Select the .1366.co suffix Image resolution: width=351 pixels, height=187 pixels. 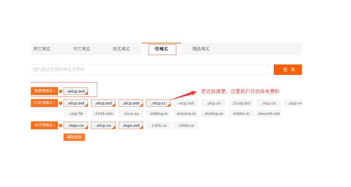click(x=158, y=125)
